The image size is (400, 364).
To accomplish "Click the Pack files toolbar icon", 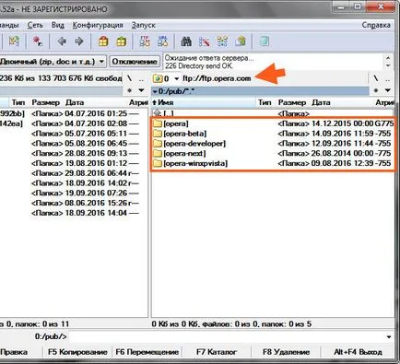I will tap(103, 41).
